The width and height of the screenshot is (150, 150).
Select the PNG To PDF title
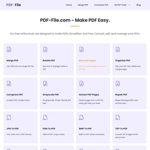[49, 128]
